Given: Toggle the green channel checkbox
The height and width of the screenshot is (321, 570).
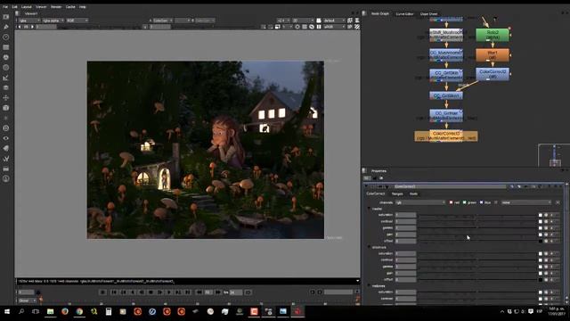Looking at the screenshot, I should [465, 202].
